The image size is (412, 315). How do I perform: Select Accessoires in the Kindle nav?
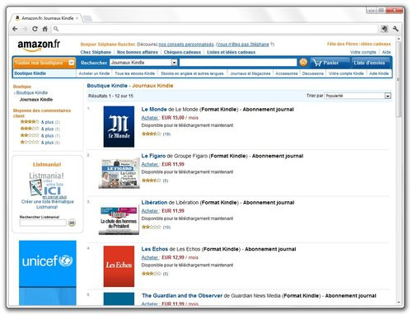(287, 73)
